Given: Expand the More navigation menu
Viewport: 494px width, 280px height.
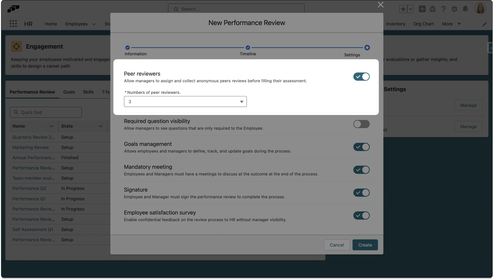Looking at the screenshot, I should pyautogui.click(x=451, y=24).
